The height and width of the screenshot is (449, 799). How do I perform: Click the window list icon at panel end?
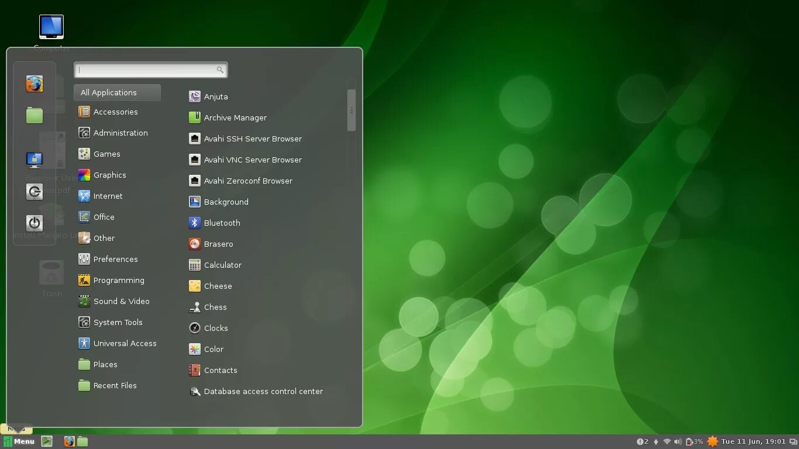pos(793,442)
